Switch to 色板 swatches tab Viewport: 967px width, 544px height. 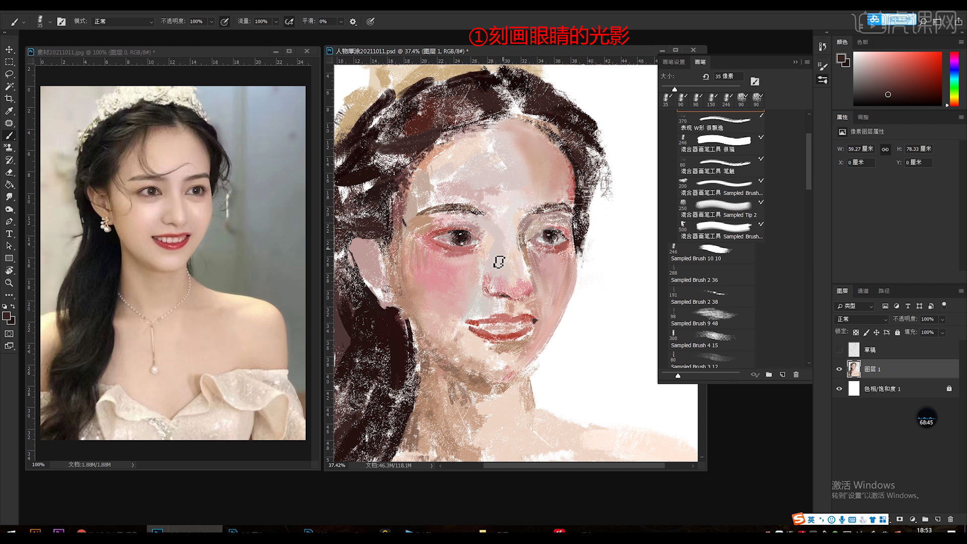click(863, 42)
